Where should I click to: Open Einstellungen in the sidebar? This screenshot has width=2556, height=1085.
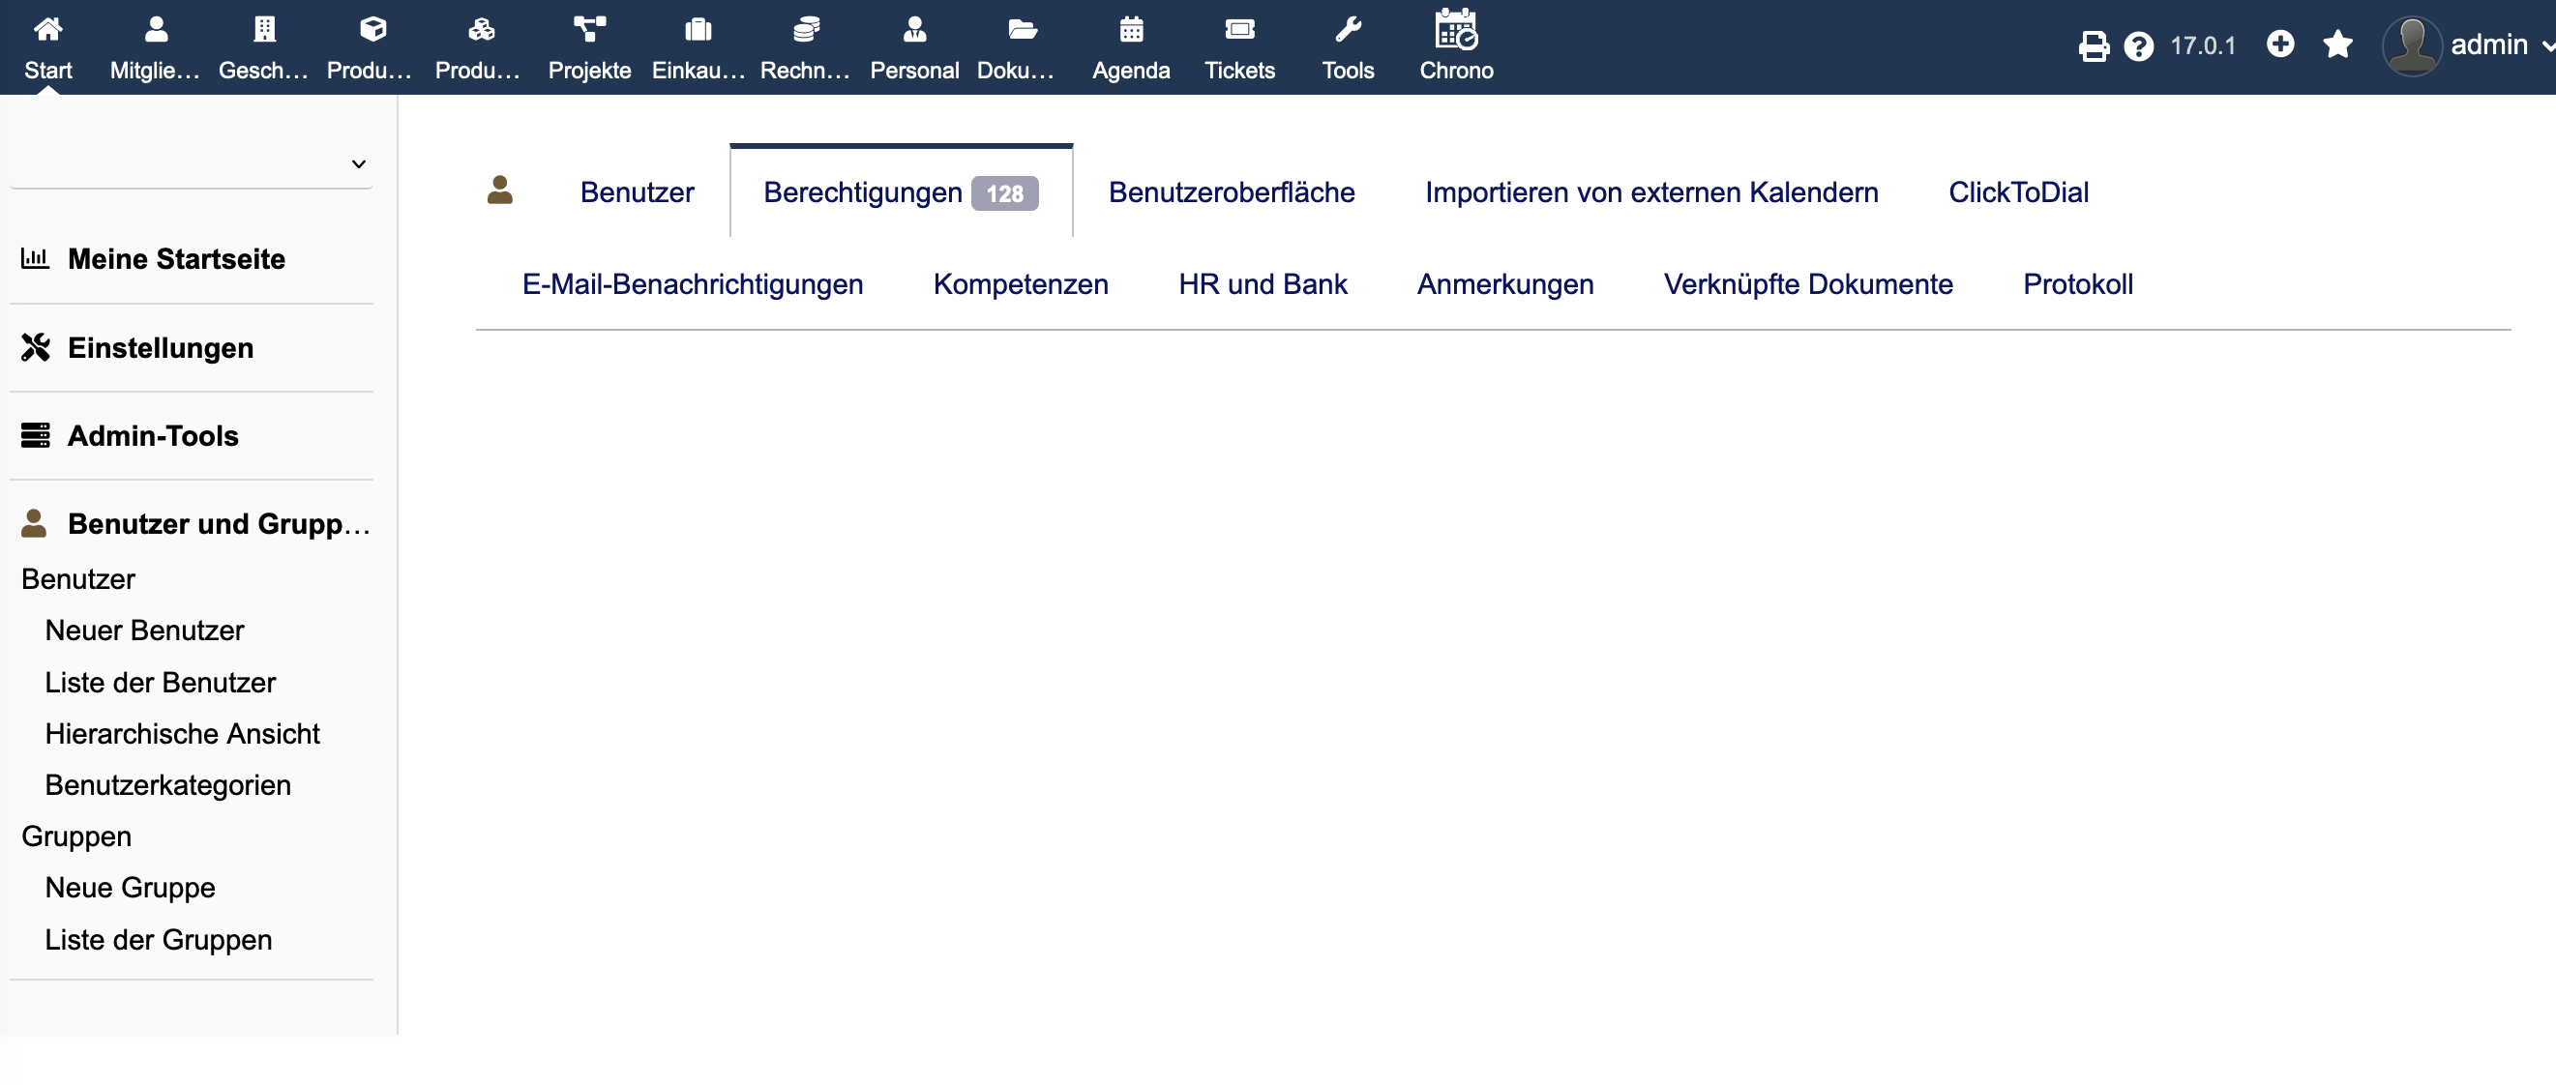(x=161, y=348)
